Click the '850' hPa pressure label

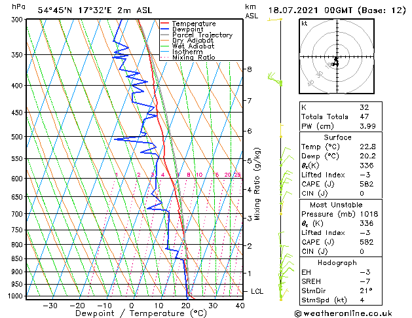tap(18, 259)
